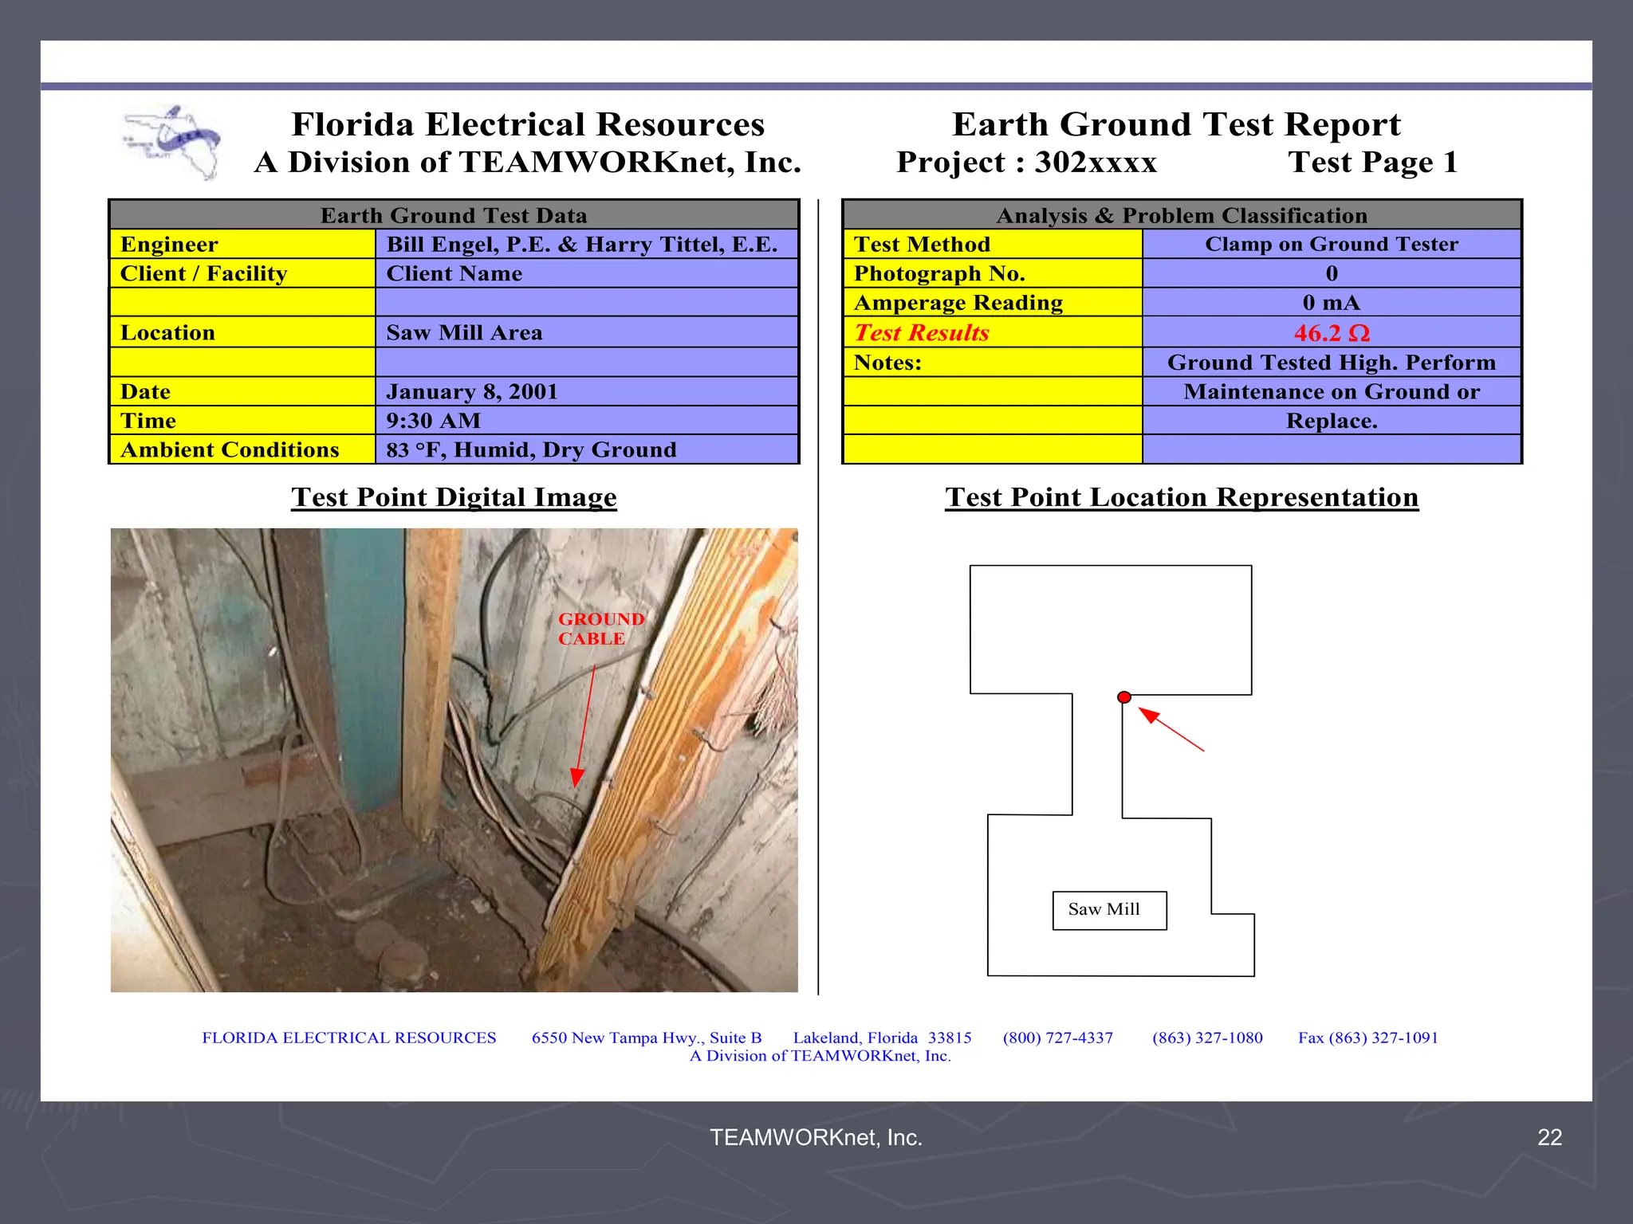Viewport: 1633px width, 1224px height.
Task: Select the 'Test Page 1' text
Action: [x=1373, y=162]
